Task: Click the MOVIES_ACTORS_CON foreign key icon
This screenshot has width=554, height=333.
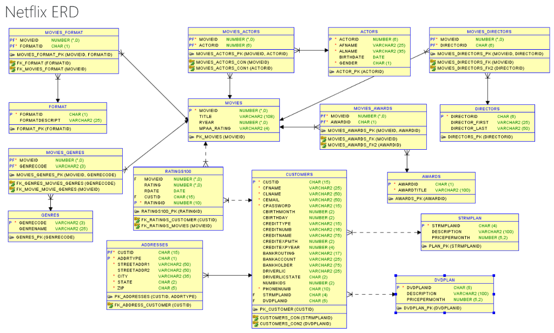Action: 192,62
